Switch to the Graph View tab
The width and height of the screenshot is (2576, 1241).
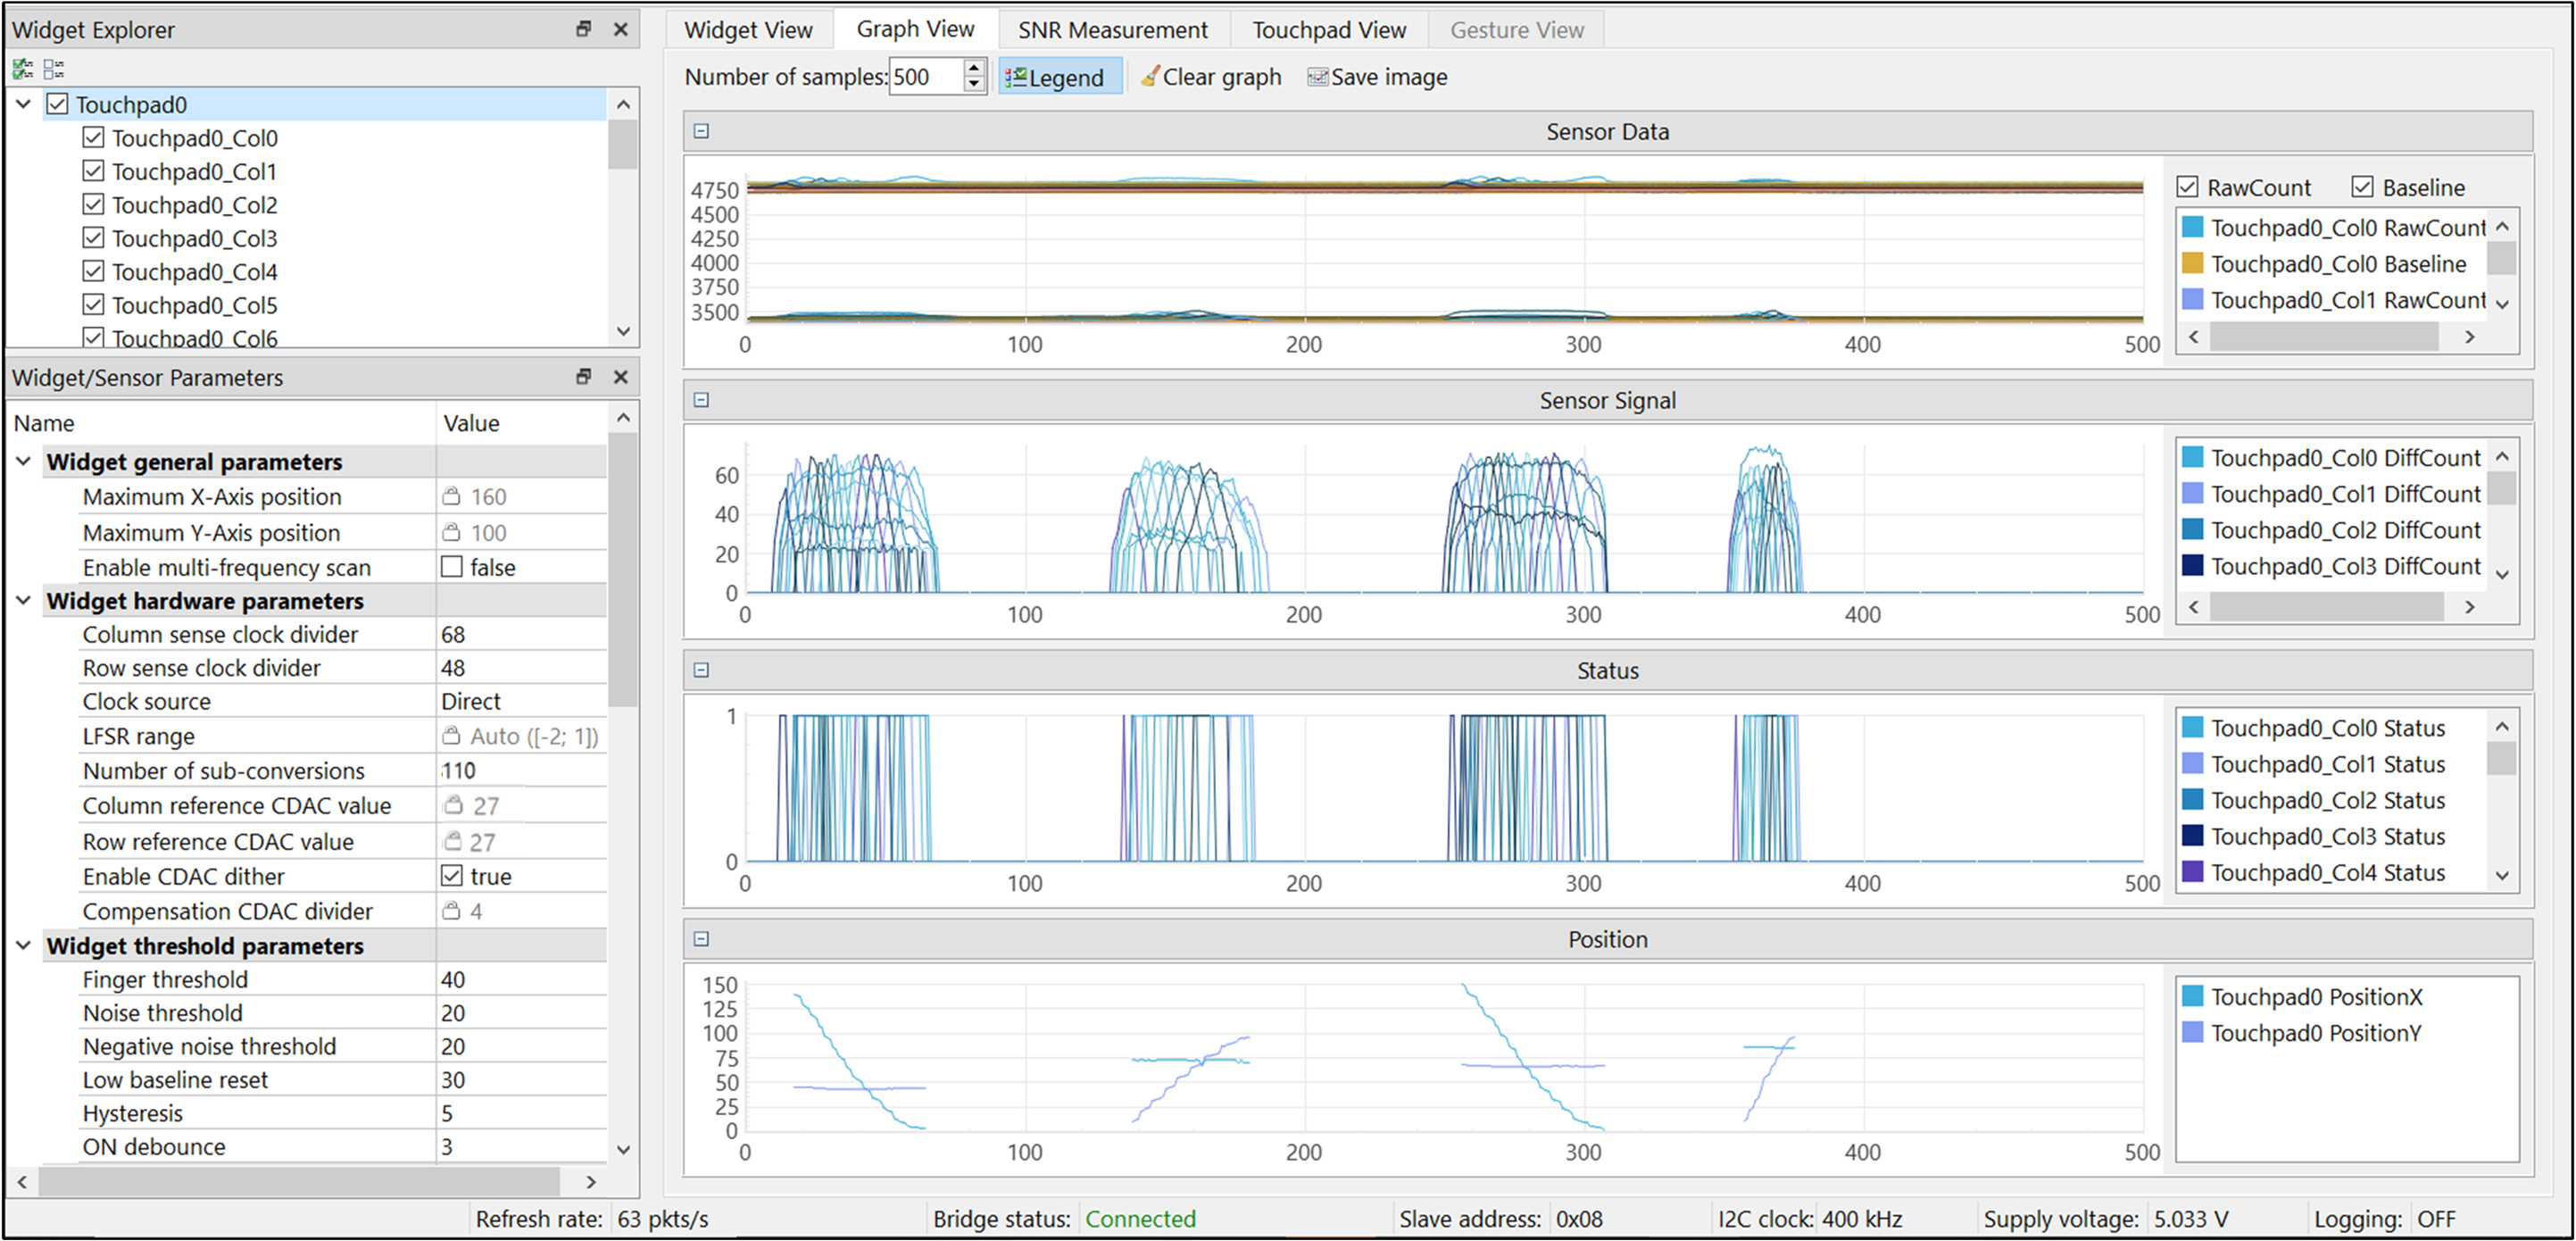(915, 29)
